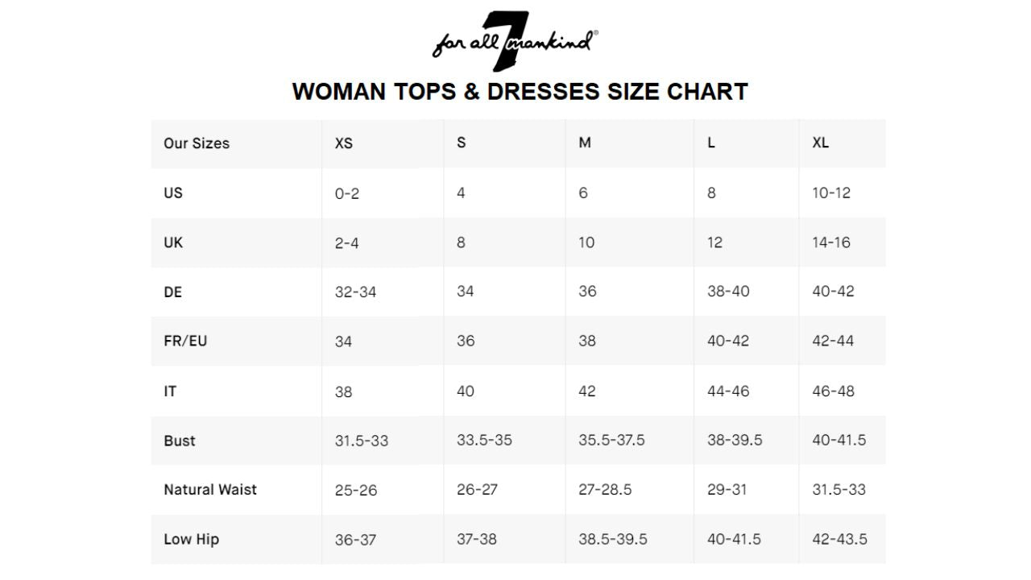Select FR/EU size 42-44 cell
The image size is (1031, 580).
833,341
